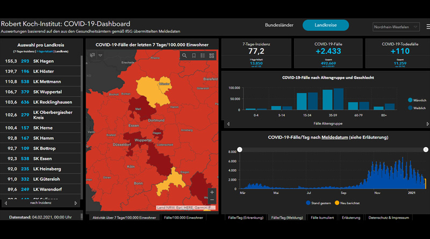Open the basemap gallery grid icon
Image resolution: width=430 pixels, height=239 pixels.
click(x=211, y=56)
